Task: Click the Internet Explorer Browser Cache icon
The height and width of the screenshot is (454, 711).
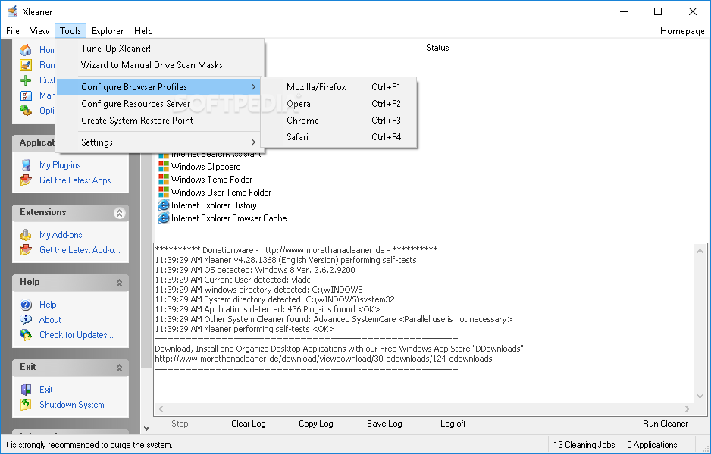Action: click(163, 218)
